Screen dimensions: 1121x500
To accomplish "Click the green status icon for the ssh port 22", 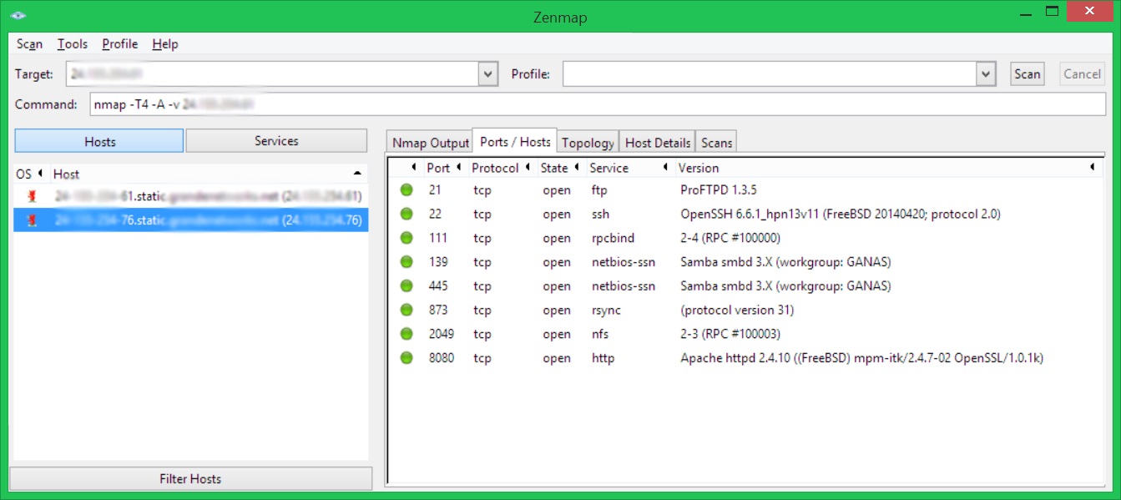I will (x=406, y=215).
